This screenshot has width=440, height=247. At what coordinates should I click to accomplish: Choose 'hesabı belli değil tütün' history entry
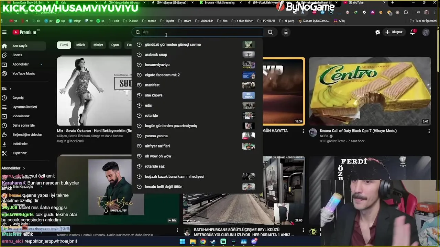click(197, 187)
